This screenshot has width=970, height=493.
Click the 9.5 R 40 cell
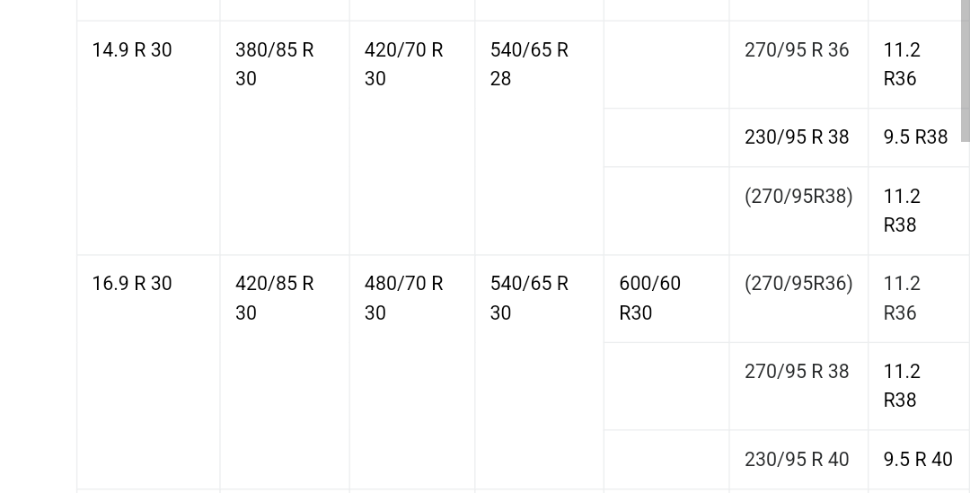(x=918, y=460)
